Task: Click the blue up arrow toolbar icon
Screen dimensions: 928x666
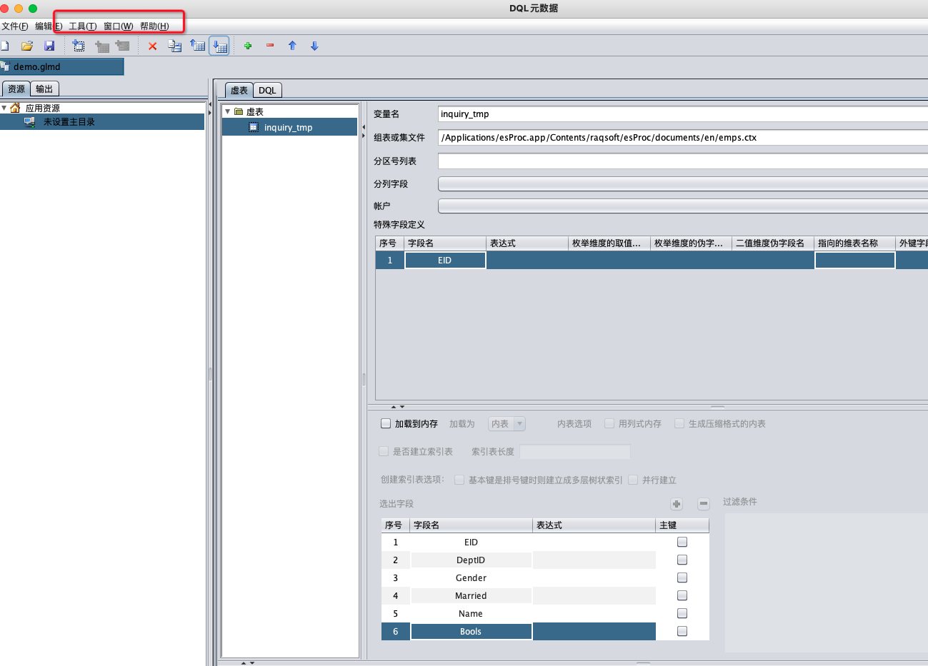Action: [292, 46]
